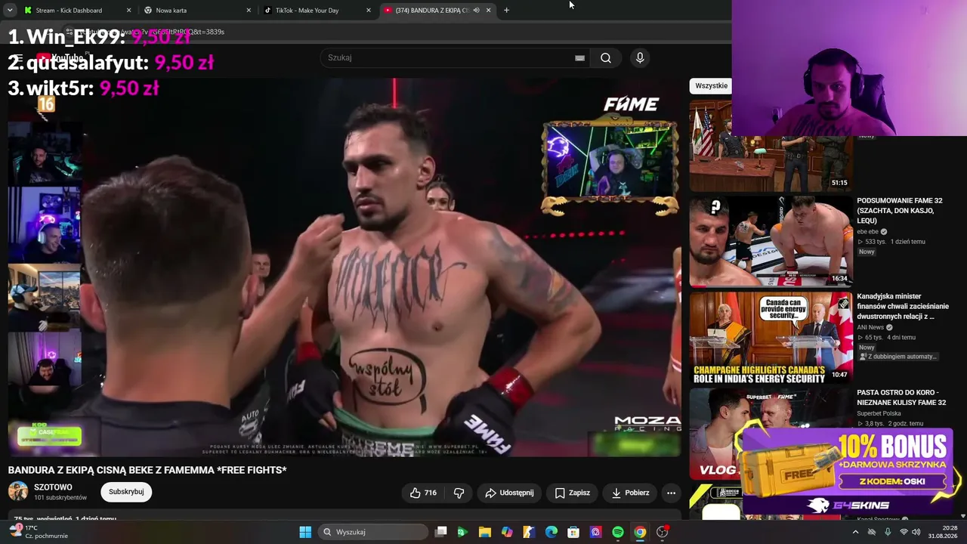Screen dimensions: 967x544
Task: Open the weather widget showing 17°C
Action: point(38,532)
